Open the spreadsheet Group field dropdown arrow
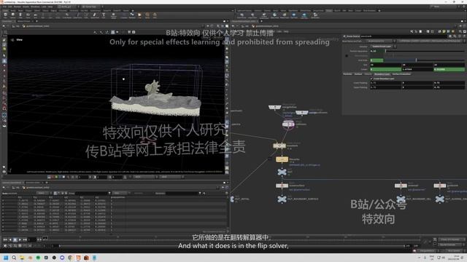The height and width of the screenshot is (262, 467). click(109, 193)
